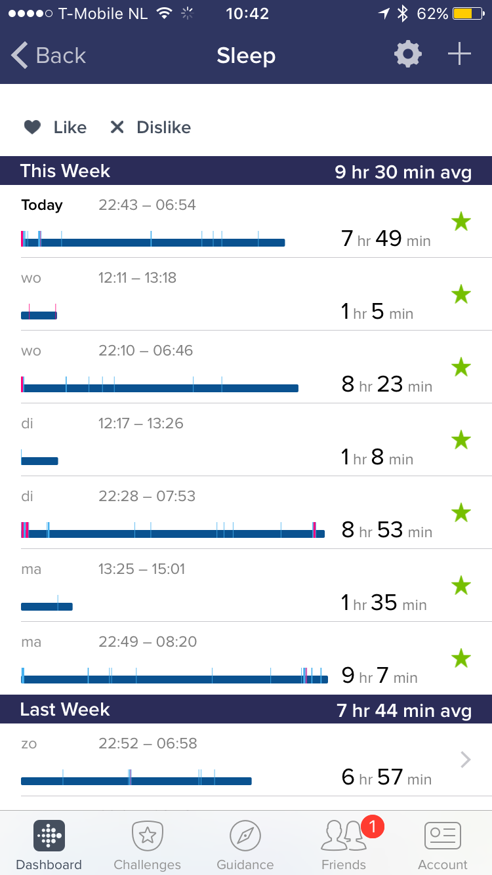Go to the Account tab
This screenshot has width=492, height=875.
[x=443, y=836]
